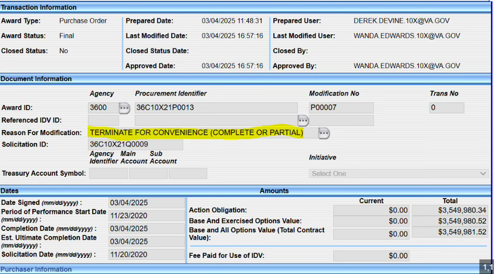Click the Action Obligation Current amount field
Viewport: 494px width, 274px height.
(371, 210)
